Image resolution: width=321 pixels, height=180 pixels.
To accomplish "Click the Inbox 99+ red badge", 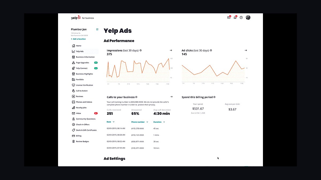I will pyautogui.click(x=96, y=113).
